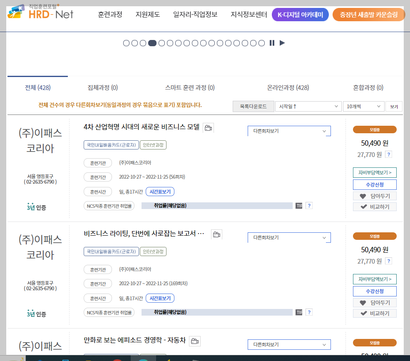This screenshot has width=410, height=361.
Task: View 시간표보기 for 비즈니스 라이팅 course
Action: click(160, 298)
